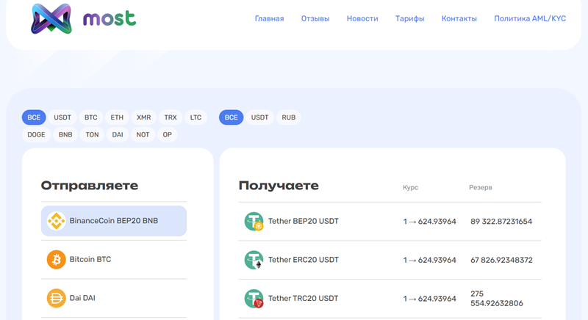
Task: Click the Tether ERC20 icon
Action: [254, 260]
